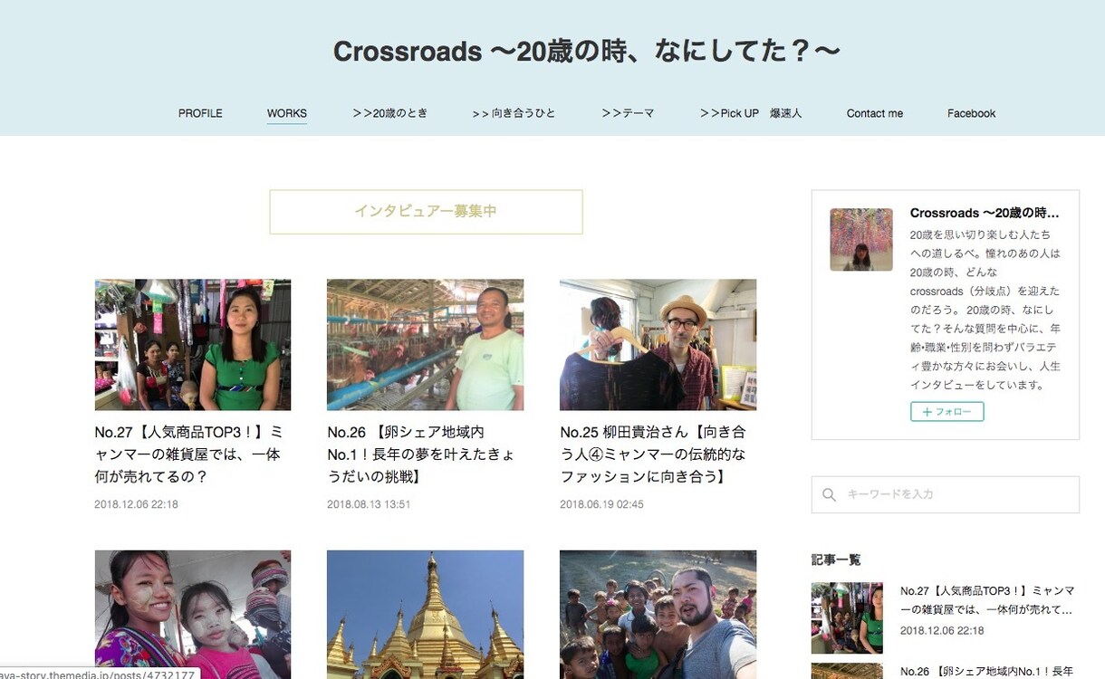Open sidebar blog title Crossroads 〜20歳の時…
Viewport: 1105px width, 679px height.
click(985, 214)
